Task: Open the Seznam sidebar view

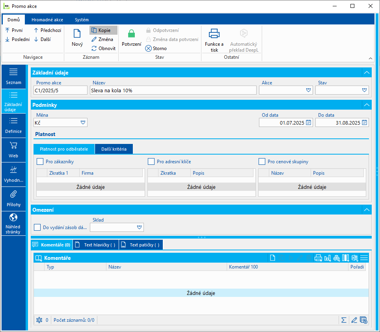Action: click(x=13, y=76)
